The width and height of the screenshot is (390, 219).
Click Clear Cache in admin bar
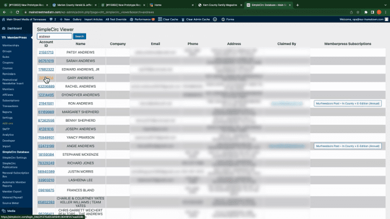tap(168, 19)
